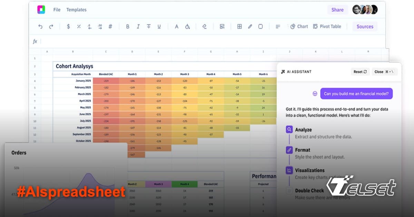Click the Format step icon
The width and height of the screenshot is (414, 217).
tap(289, 150)
